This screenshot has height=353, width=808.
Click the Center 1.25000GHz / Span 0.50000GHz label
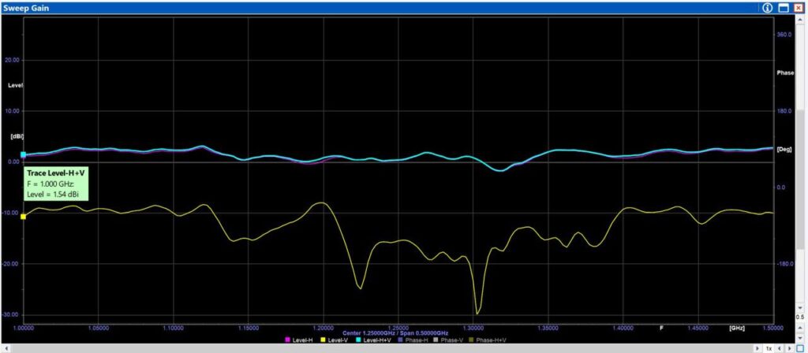click(x=396, y=333)
